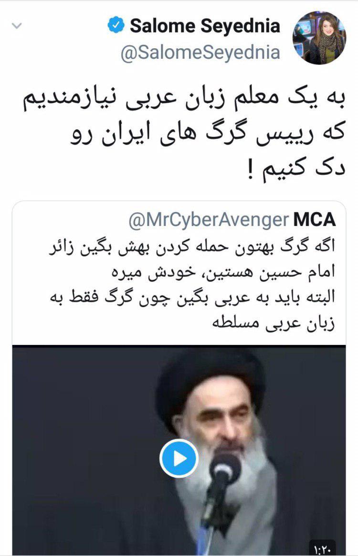Select tweet line containing 'گرگ های ایران'

(x=207, y=134)
